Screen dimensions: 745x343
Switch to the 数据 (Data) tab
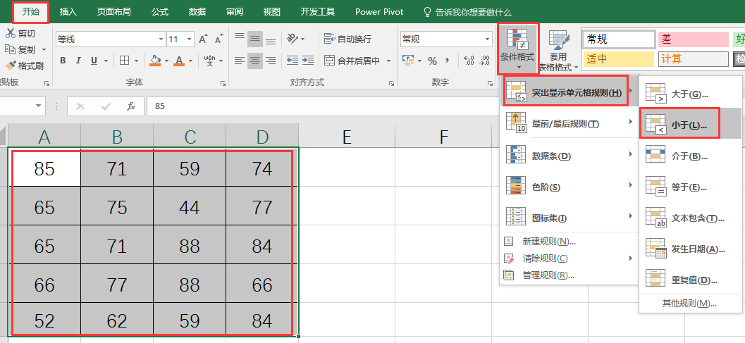coord(197,12)
